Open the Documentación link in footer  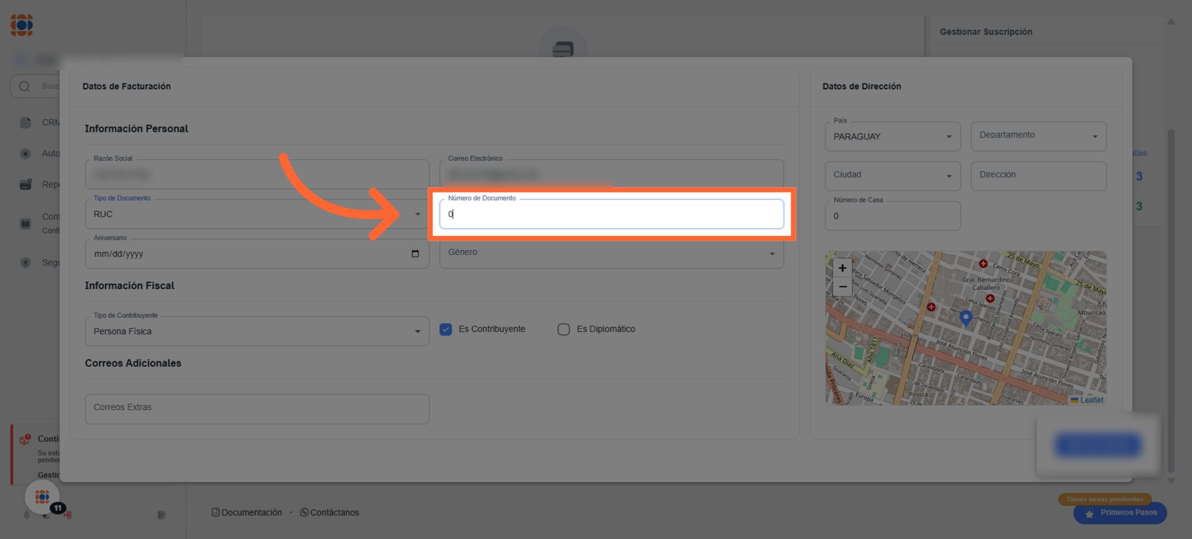(x=251, y=513)
